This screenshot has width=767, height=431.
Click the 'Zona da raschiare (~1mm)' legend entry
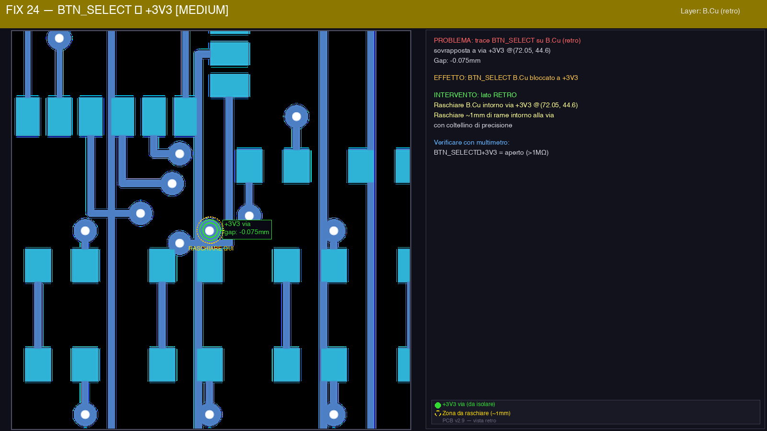[x=476, y=413]
